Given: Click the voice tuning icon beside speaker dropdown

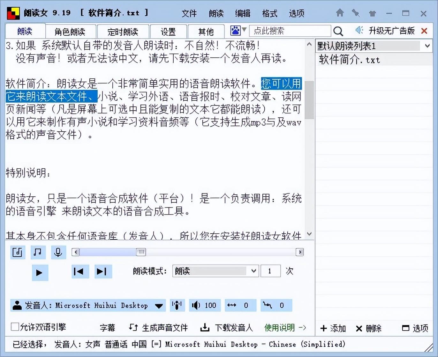Looking at the screenshot, I should point(177,305).
